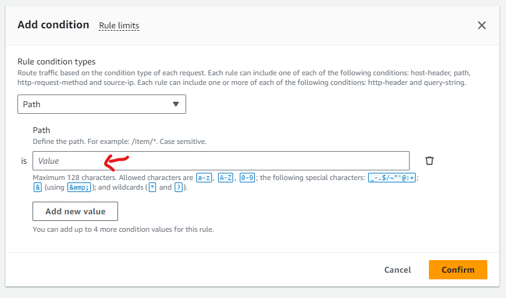Click the remaining condition values note text
The width and height of the screenshot is (506, 298).
click(x=123, y=229)
